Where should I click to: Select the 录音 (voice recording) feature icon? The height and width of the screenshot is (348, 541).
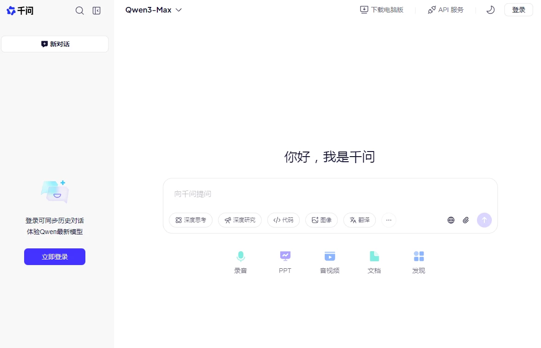(x=240, y=261)
